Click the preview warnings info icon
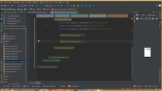Image resolution: width=162 pixels, height=91 pixels. point(157,18)
